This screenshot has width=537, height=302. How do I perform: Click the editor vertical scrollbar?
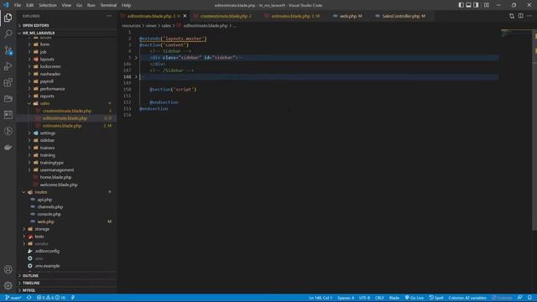(x=535, y=130)
